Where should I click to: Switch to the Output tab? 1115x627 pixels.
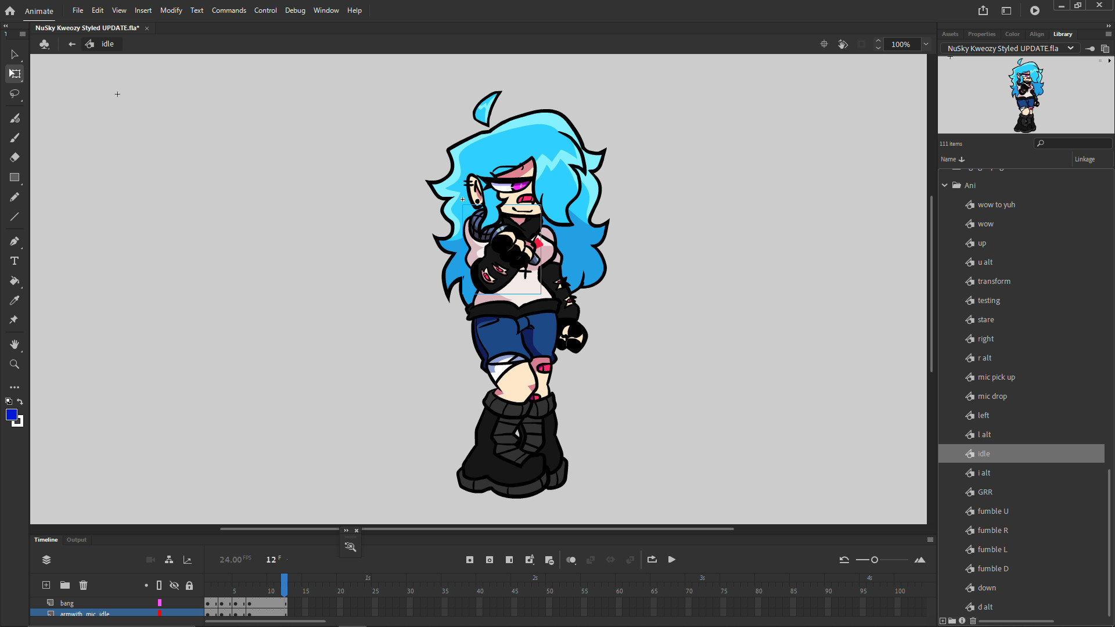tap(76, 540)
